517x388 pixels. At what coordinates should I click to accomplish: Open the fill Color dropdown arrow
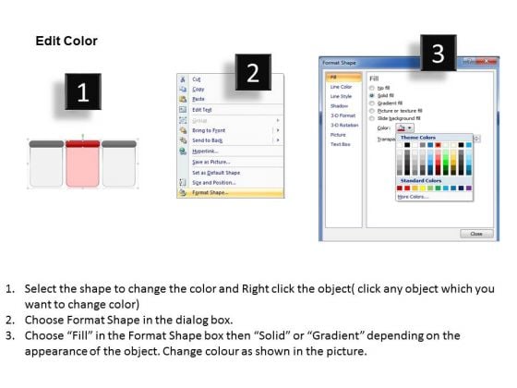point(410,127)
